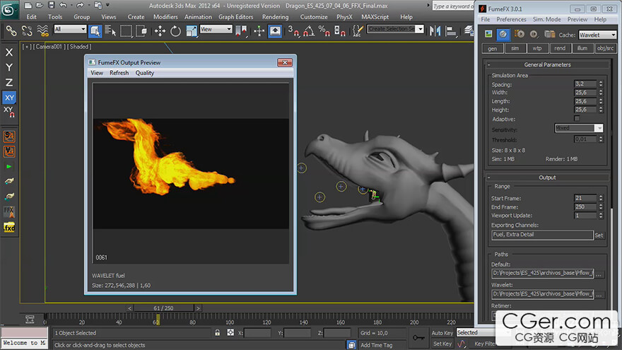Click the Spacing value stepper

coord(601,83)
